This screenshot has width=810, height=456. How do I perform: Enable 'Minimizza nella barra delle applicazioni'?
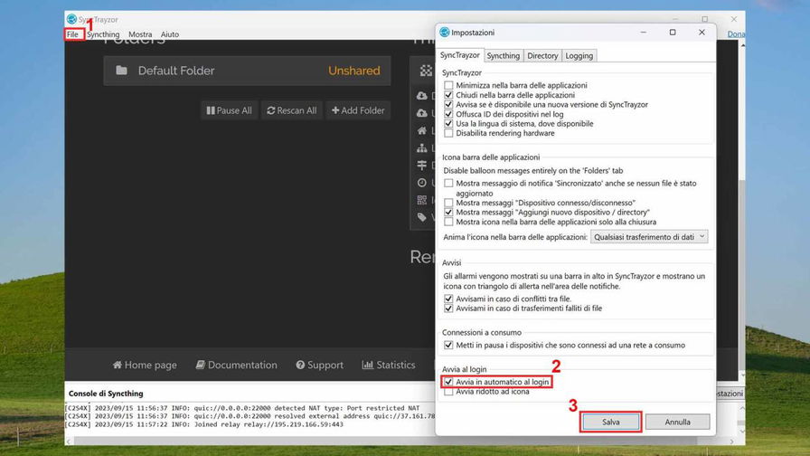[448, 85]
